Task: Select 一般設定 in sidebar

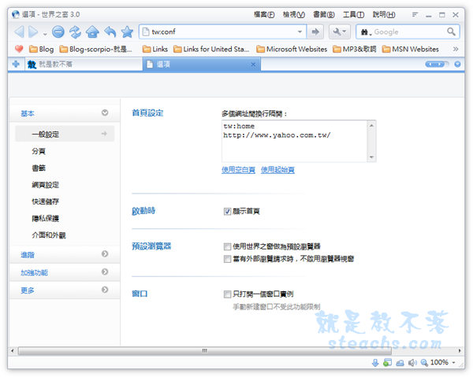Action: click(x=65, y=134)
